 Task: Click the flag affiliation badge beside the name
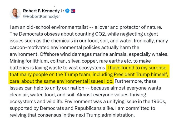(73, 11)
